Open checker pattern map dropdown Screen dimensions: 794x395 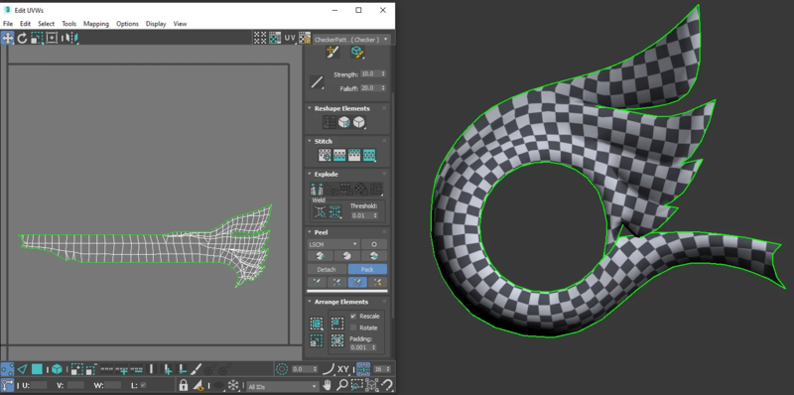pyautogui.click(x=351, y=39)
